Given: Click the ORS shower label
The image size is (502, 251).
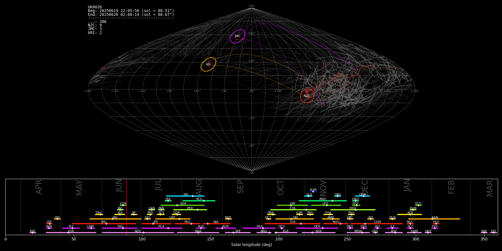Looking at the screenshot, I should click(x=338, y=195).
